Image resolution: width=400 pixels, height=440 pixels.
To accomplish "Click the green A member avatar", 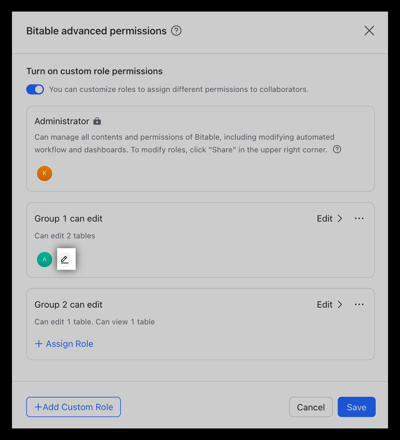I will (x=44, y=259).
